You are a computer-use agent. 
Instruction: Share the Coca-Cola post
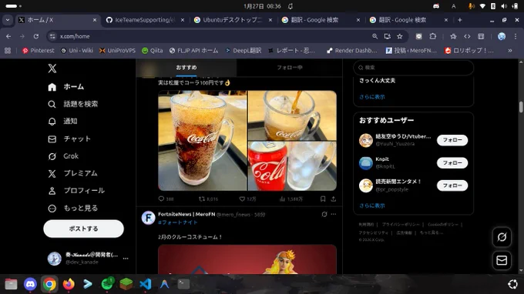333,199
